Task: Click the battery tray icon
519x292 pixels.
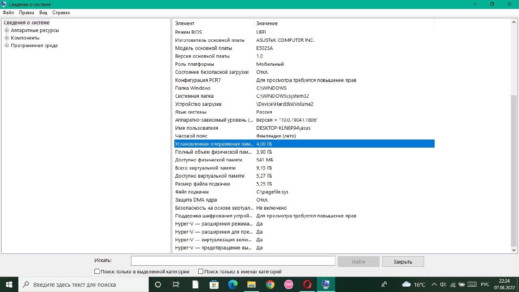Action: [x=461, y=284]
